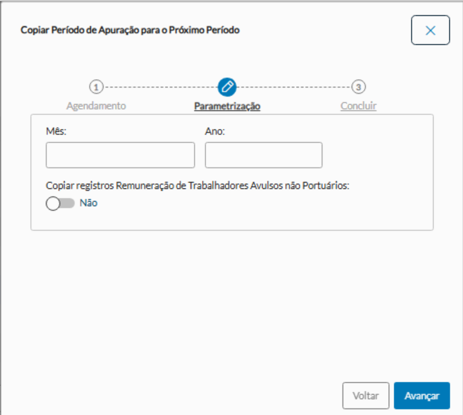Go to the Agendamento step label
The height and width of the screenshot is (415, 463).
[96, 106]
